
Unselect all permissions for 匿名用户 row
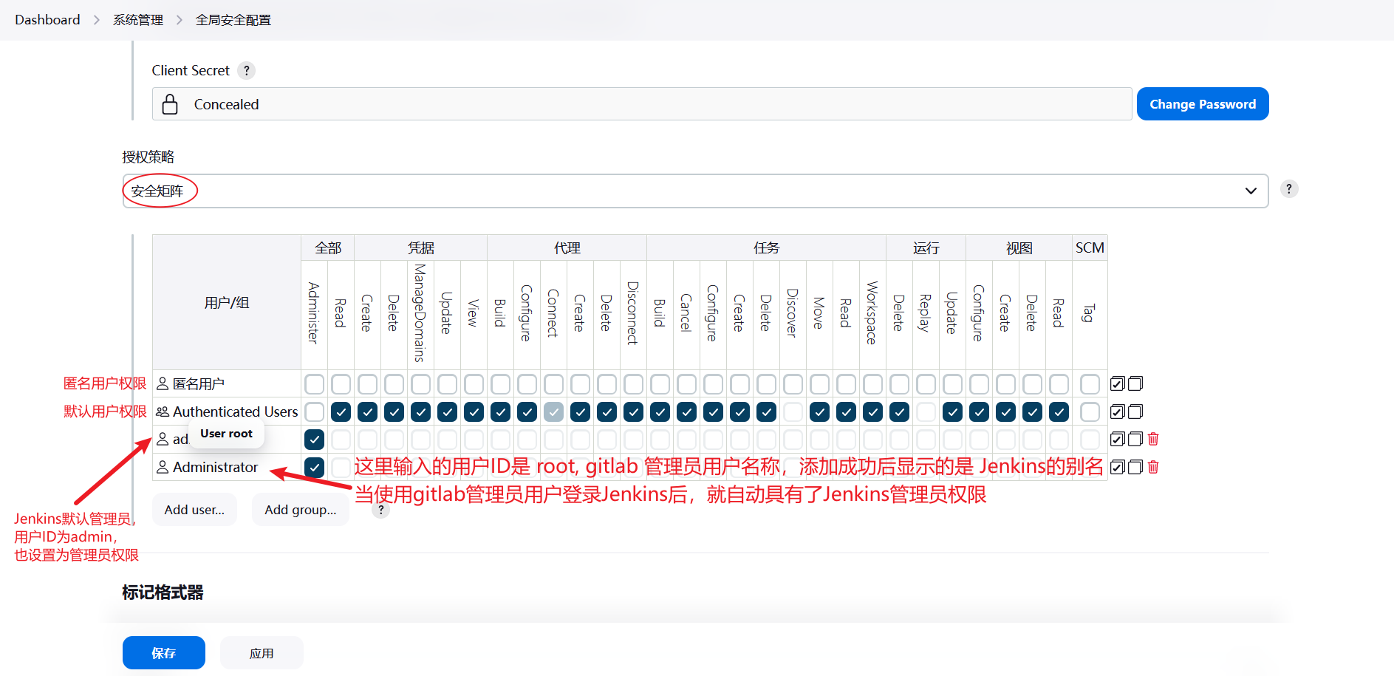pyautogui.click(x=1135, y=383)
